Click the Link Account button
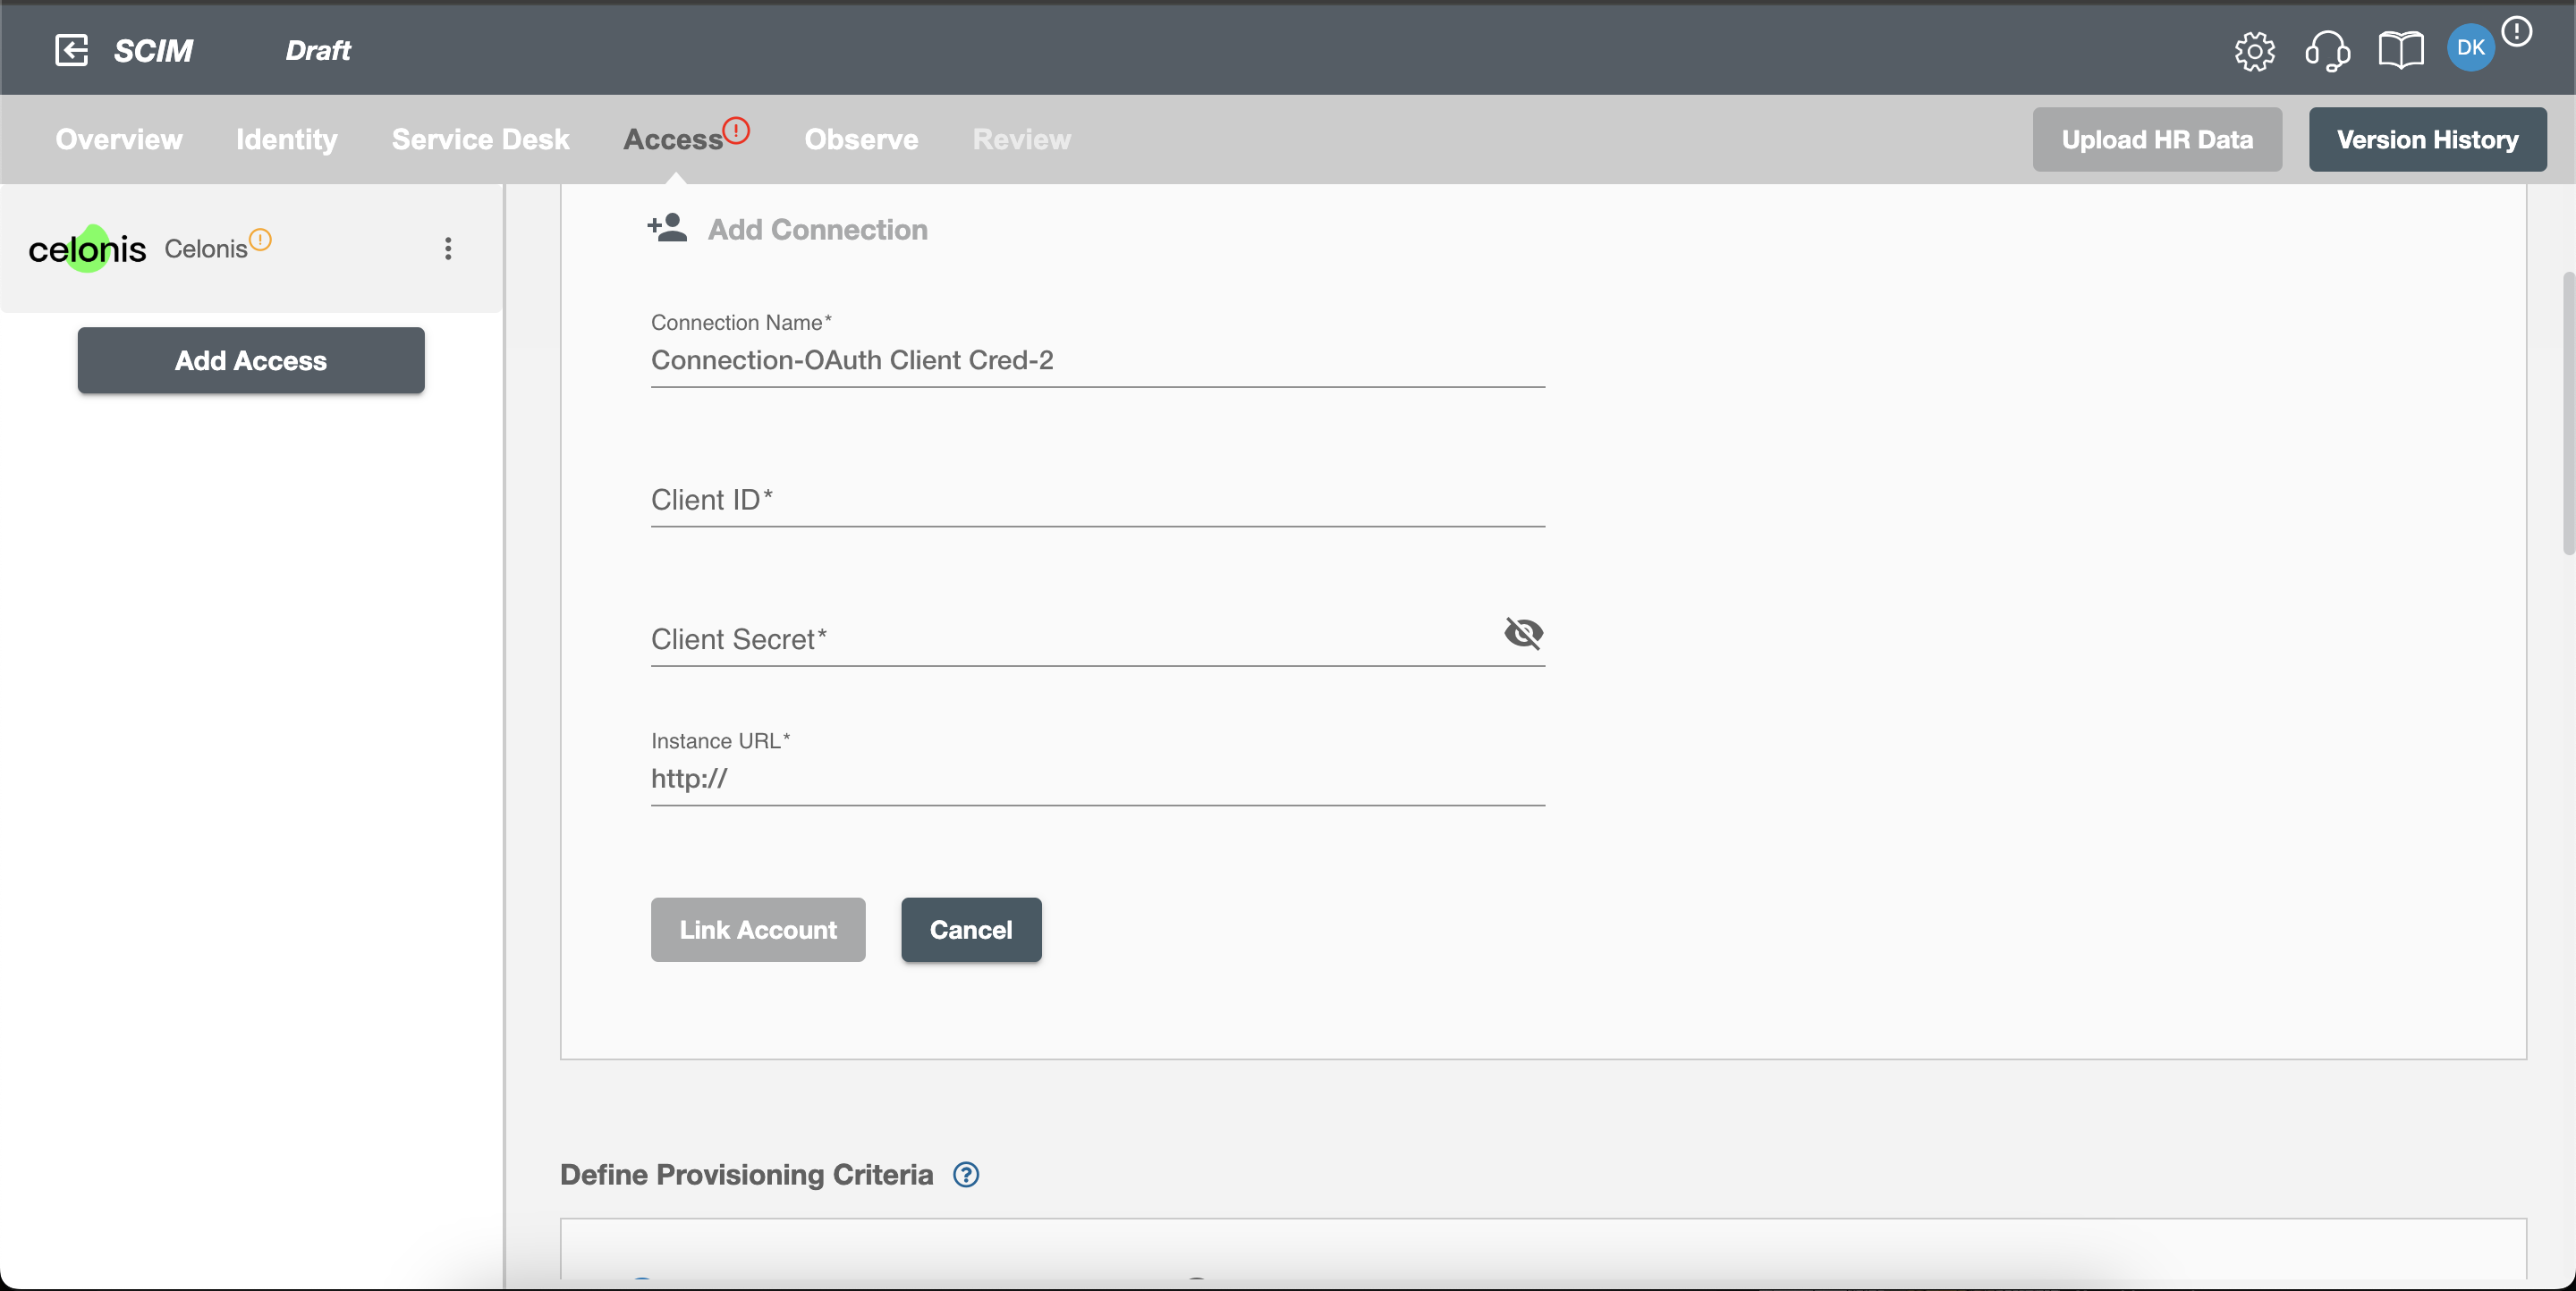The height and width of the screenshot is (1291, 2576). coord(758,927)
